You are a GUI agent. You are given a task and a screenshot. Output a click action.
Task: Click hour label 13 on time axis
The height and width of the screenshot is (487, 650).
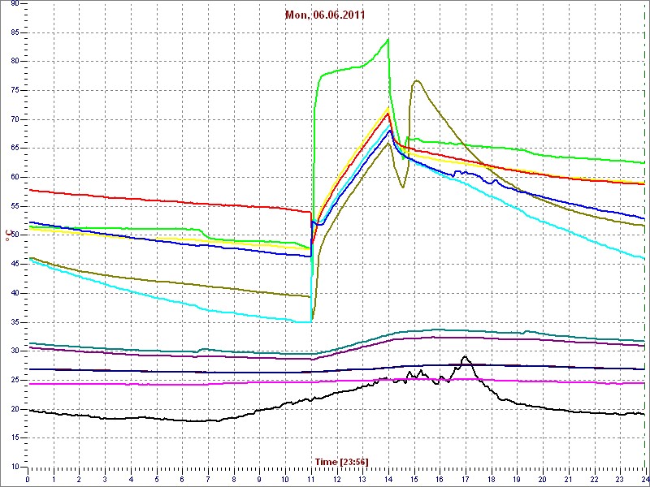(x=362, y=478)
